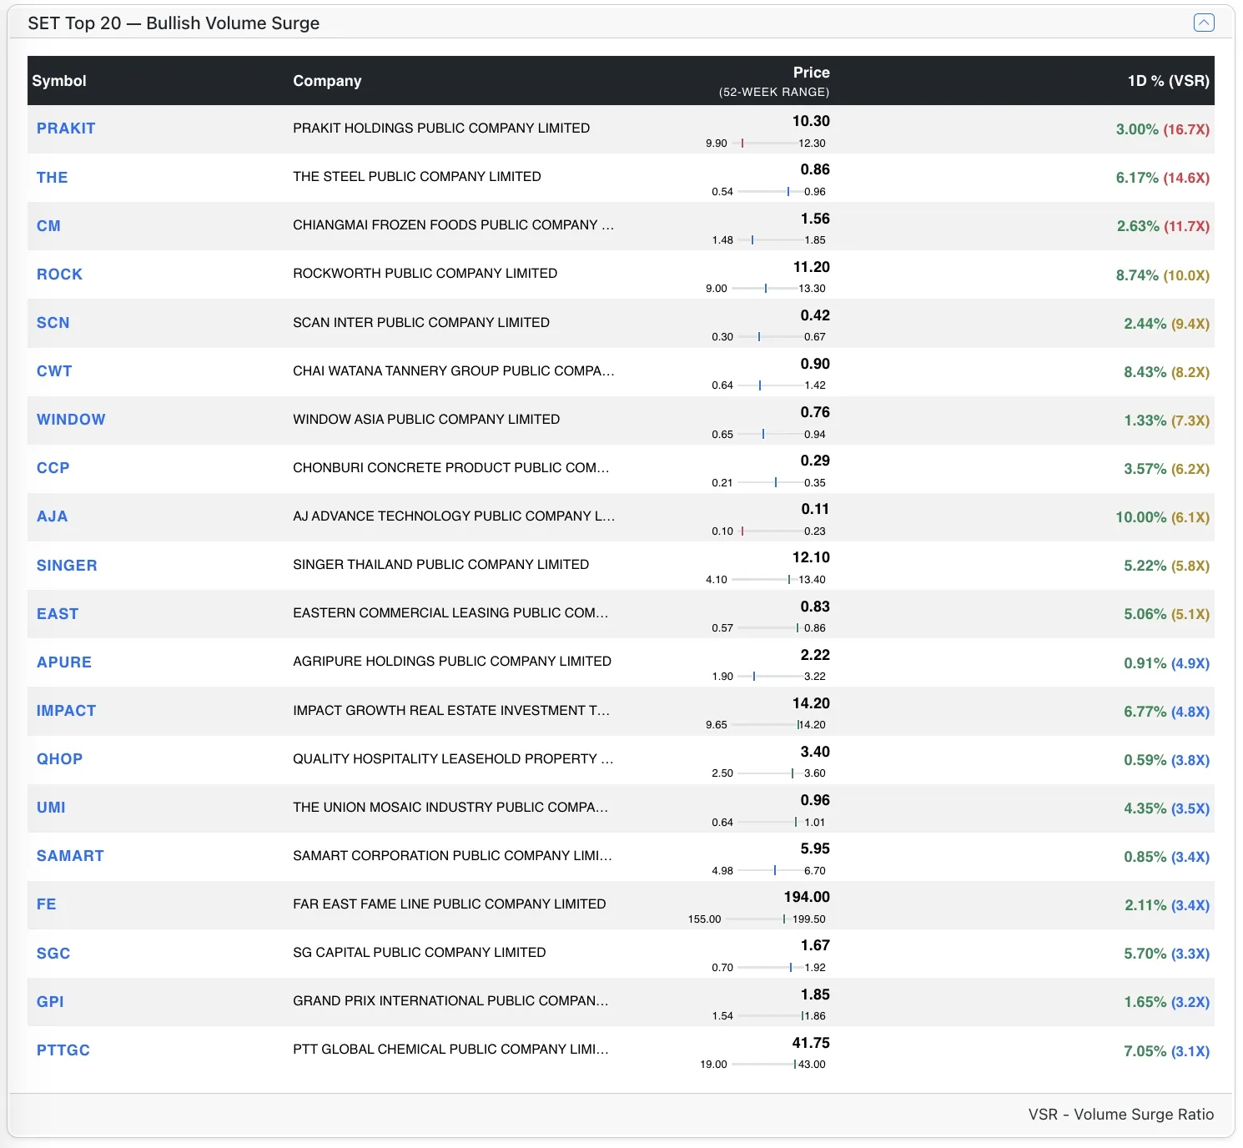Select SG CAPITAL PUBLIC COMPANY LIMITED name

420,952
